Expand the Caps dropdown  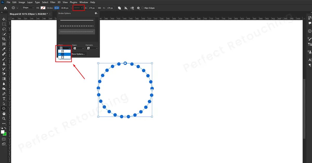coord(78,48)
